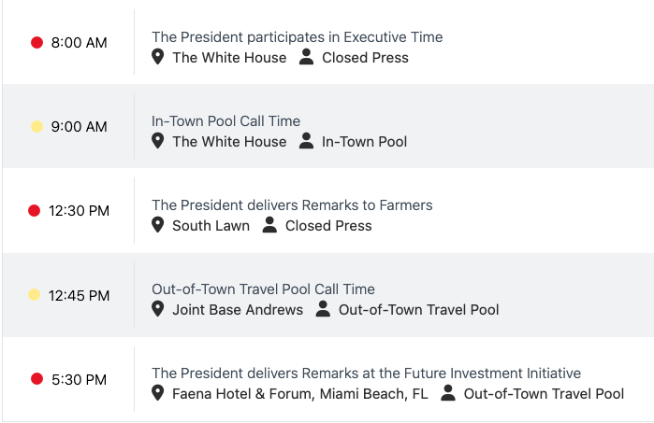Screen dimensions: 654x423
Task: Click the yellow dot beside 12:45 PM
Action: click(35, 295)
